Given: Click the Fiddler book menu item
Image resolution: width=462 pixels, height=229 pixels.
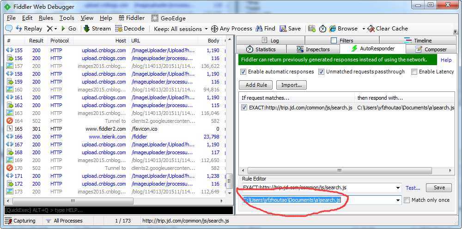Looking at the screenshot, I should tap(132, 18).
